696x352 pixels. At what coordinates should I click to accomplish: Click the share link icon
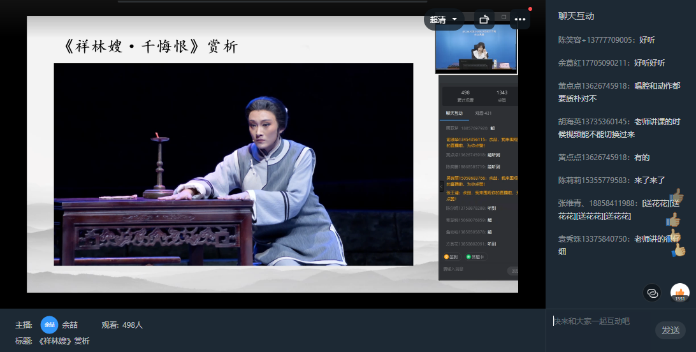click(x=652, y=293)
